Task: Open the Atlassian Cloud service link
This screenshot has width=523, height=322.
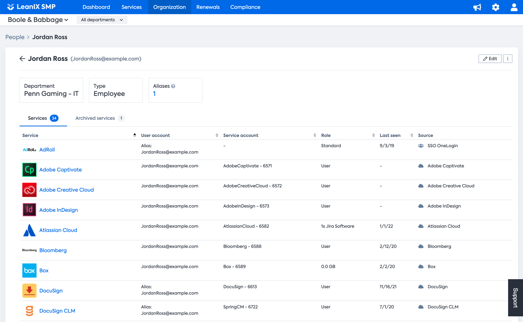Action: pyautogui.click(x=58, y=230)
